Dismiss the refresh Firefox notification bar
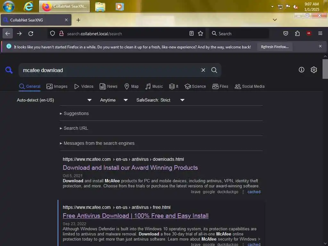 tap(320, 46)
